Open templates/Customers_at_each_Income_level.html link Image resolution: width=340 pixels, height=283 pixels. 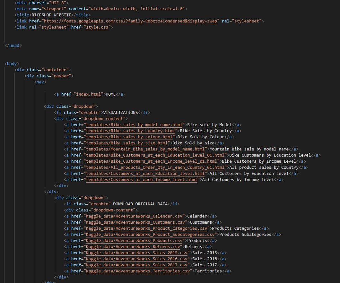click(142, 179)
